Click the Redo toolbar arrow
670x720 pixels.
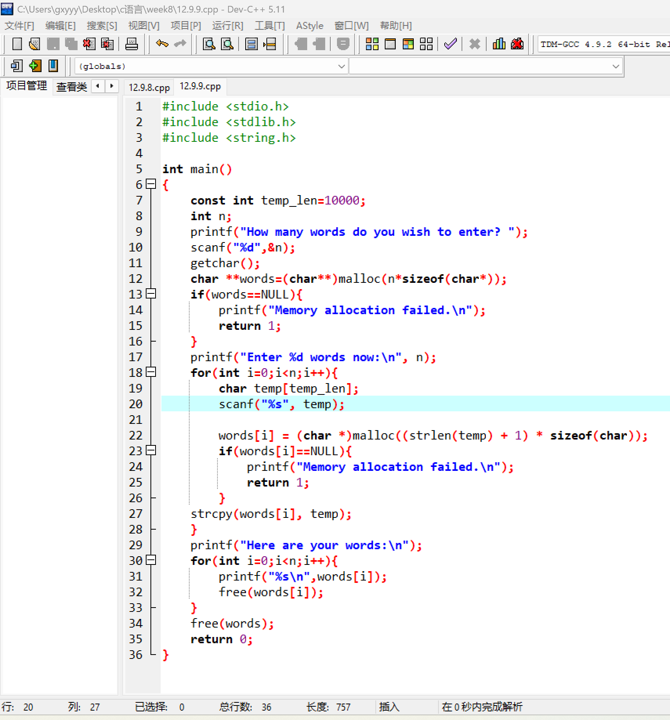(180, 44)
